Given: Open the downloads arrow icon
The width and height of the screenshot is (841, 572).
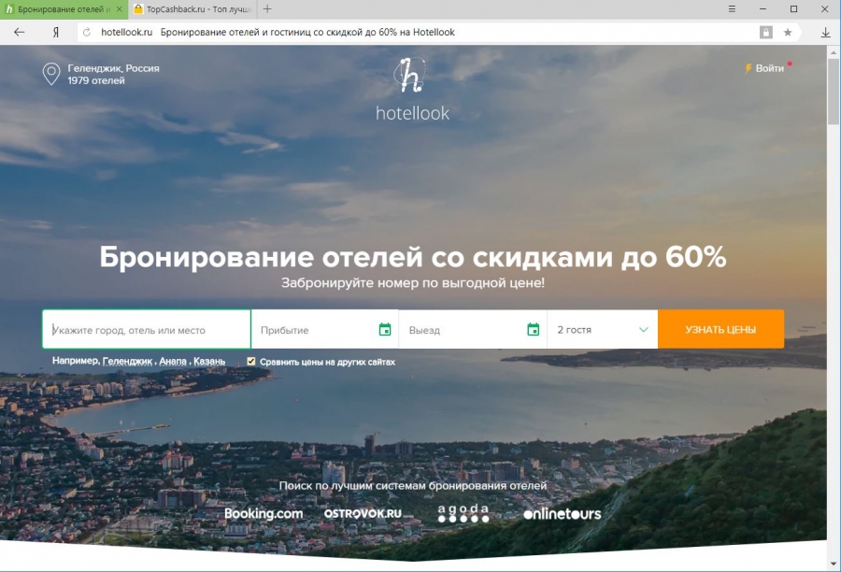Looking at the screenshot, I should 825,32.
